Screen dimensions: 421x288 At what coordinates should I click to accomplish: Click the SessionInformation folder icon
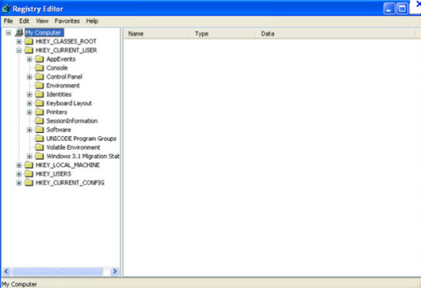click(40, 121)
